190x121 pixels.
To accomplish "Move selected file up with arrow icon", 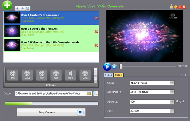I will click(17, 8).
